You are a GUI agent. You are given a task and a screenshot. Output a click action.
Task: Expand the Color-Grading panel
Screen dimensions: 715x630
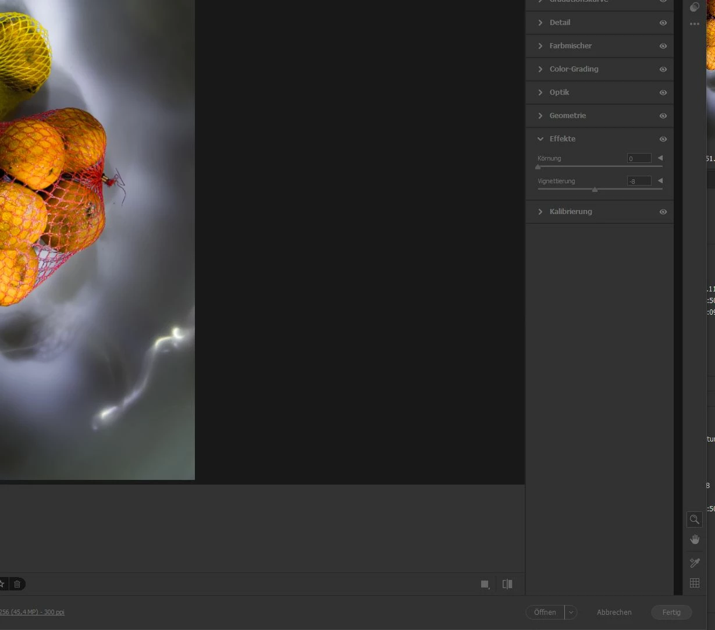pos(540,69)
